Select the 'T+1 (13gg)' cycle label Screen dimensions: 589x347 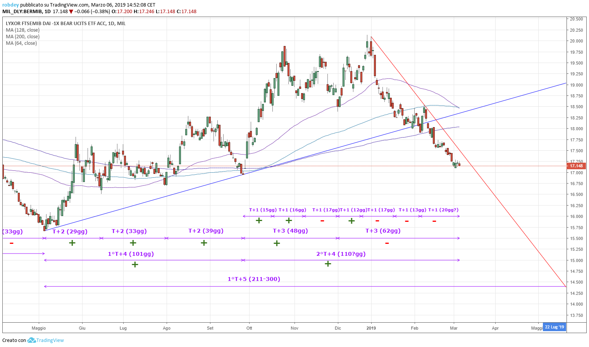(412, 210)
